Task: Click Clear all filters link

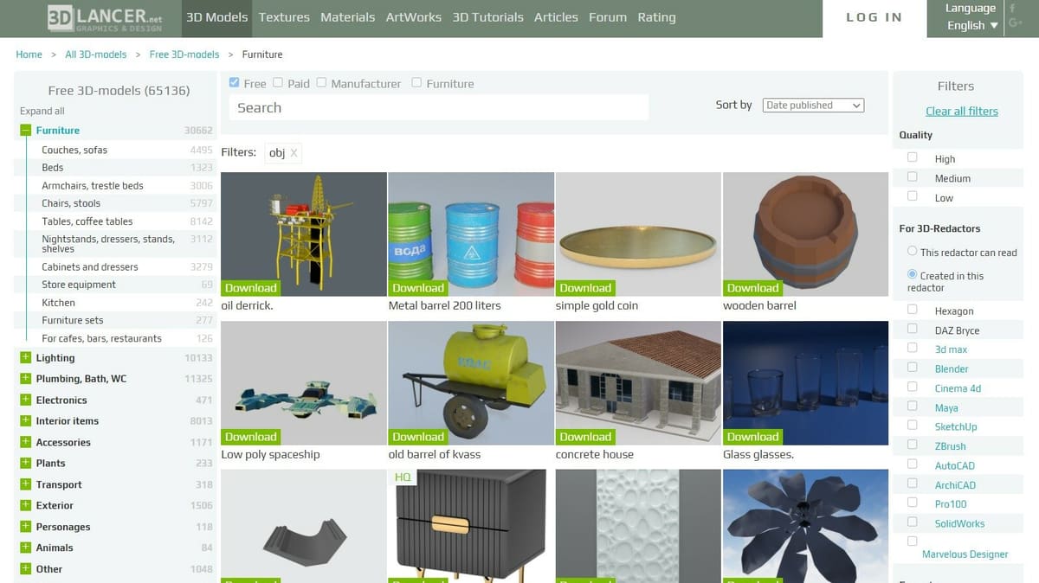Action: [962, 111]
